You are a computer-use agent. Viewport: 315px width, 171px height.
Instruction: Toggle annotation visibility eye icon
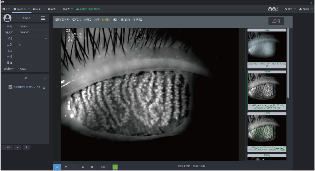(x=92, y=167)
